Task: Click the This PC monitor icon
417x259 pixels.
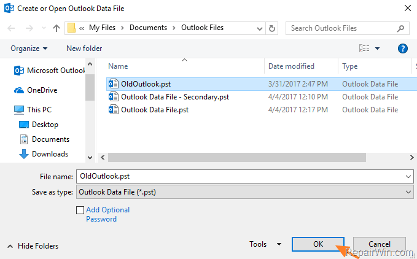Action: (x=19, y=110)
